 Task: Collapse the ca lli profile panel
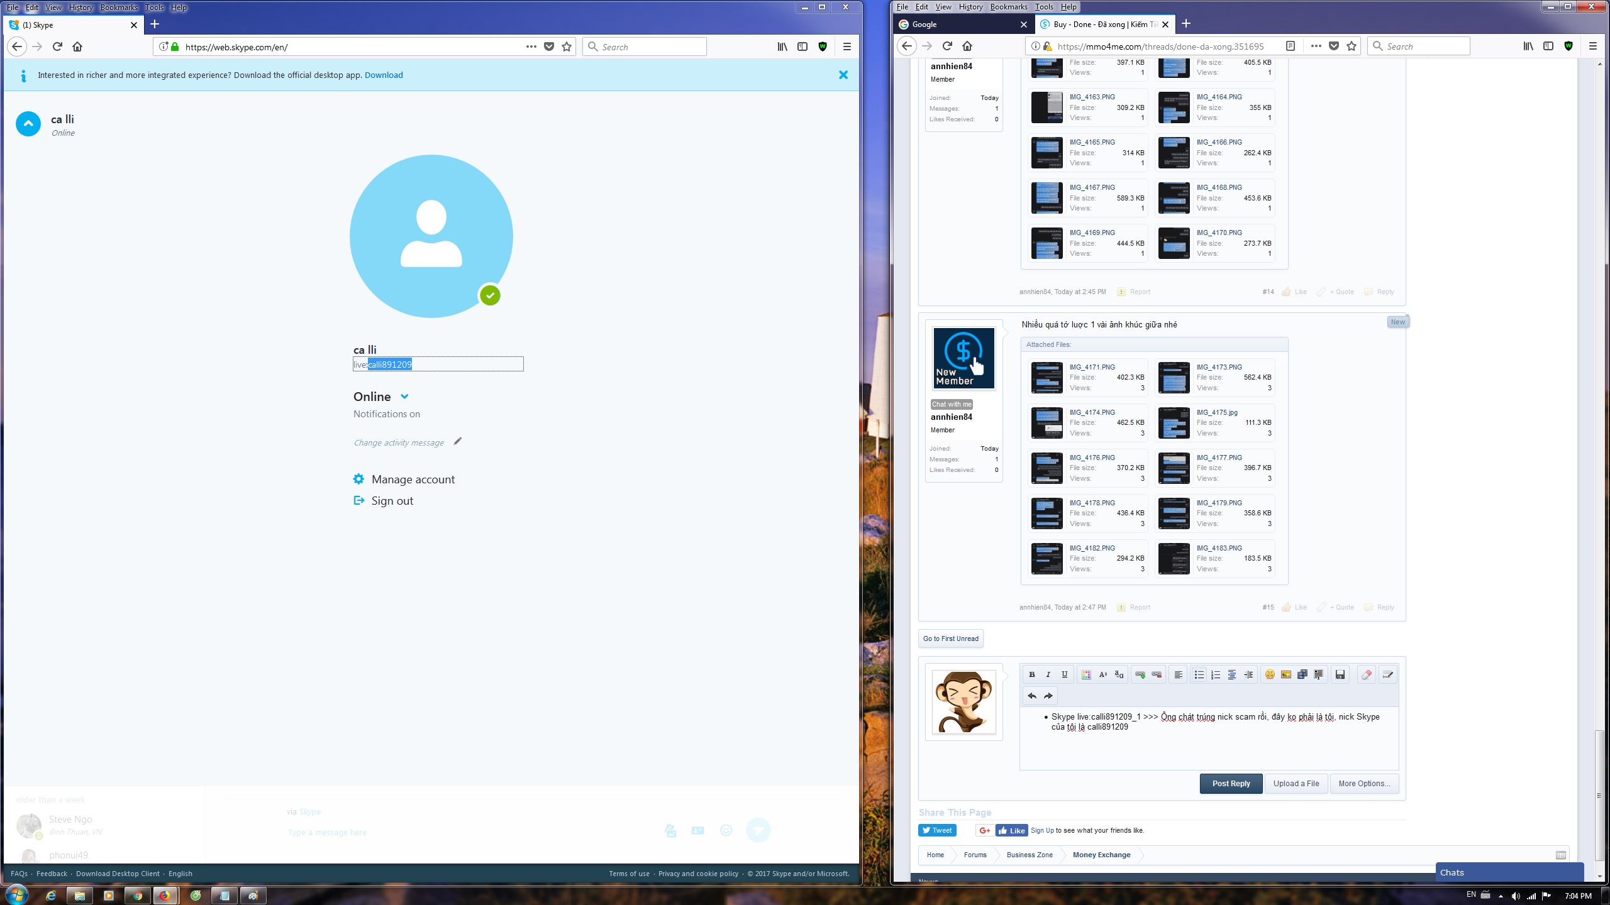(28, 124)
